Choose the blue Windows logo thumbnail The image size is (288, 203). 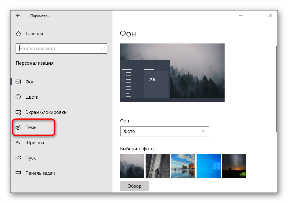click(208, 166)
